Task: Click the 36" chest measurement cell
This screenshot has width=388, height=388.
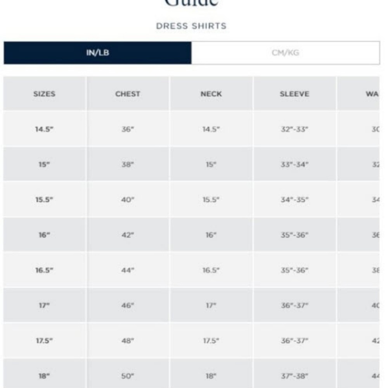Action: pos(128,129)
